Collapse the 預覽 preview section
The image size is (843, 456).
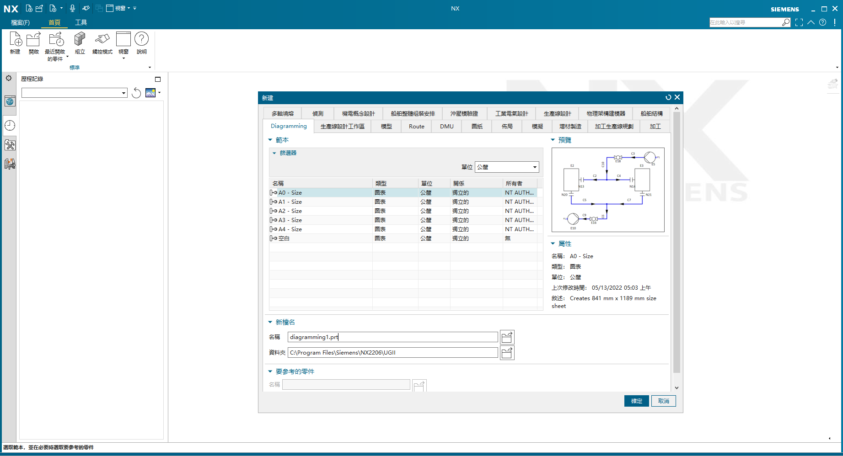553,140
